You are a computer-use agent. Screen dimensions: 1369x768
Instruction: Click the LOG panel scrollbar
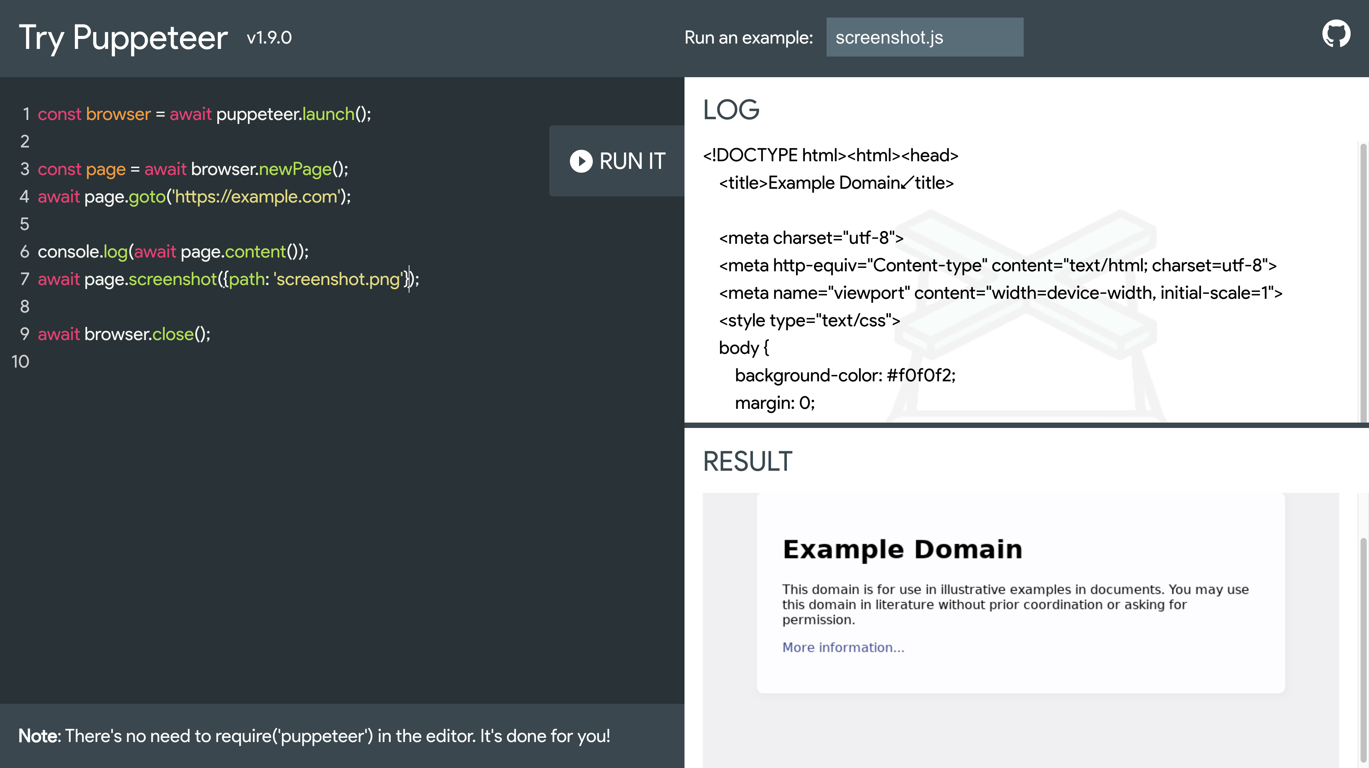(1364, 282)
